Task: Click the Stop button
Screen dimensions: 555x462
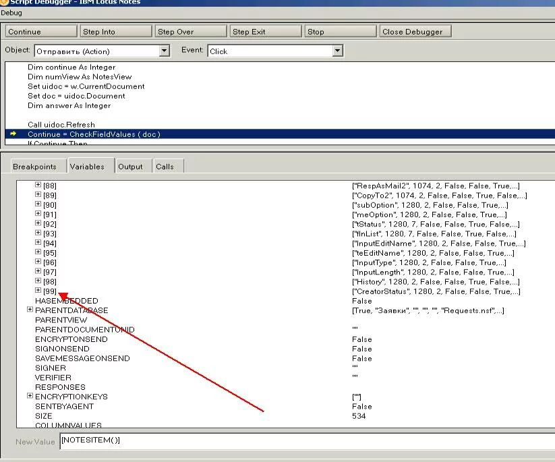Action: tap(340, 32)
